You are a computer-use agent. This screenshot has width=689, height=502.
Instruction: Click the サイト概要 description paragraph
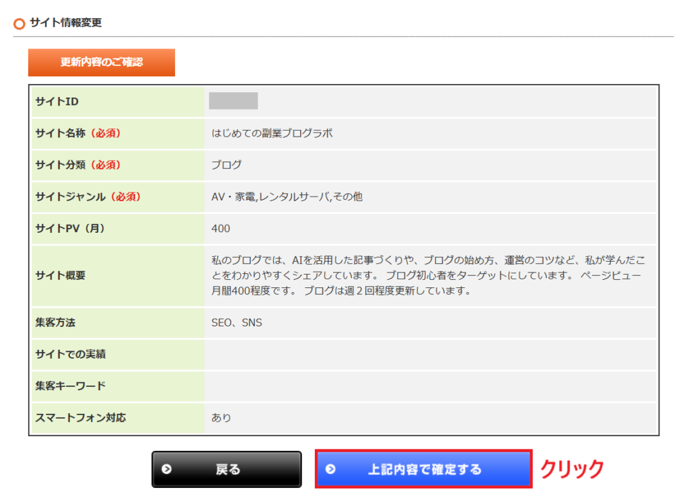pyautogui.click(x=428, y=275)
